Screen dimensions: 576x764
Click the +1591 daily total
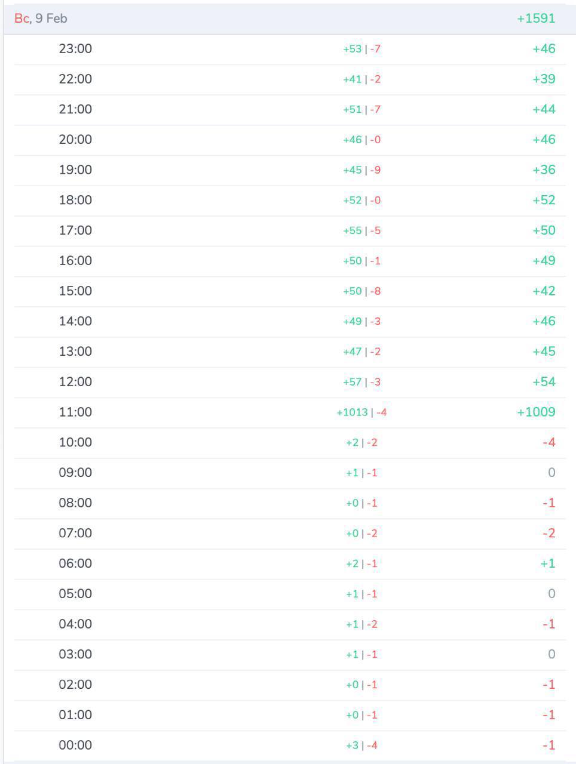click(x=535, y=19)
